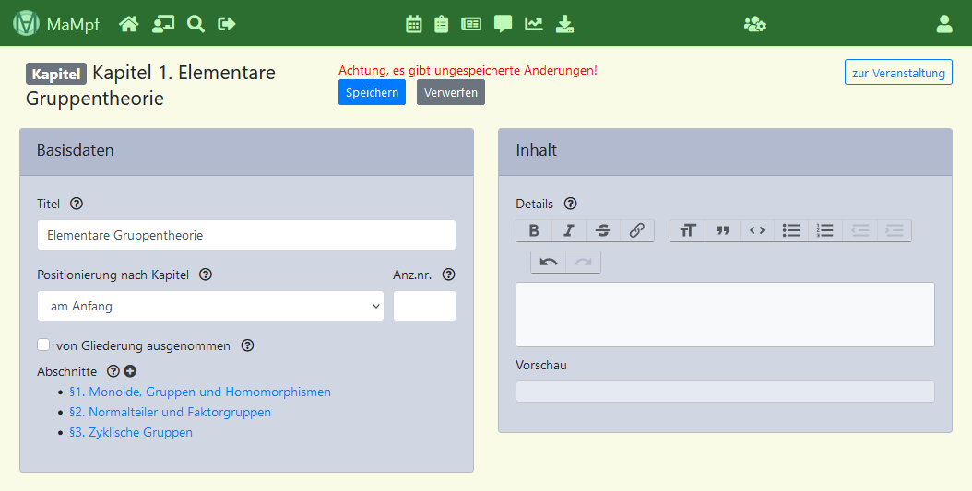Screen dimensions: 972x491
Task: Click the logout arrow icon
Action: click(227, 24)
